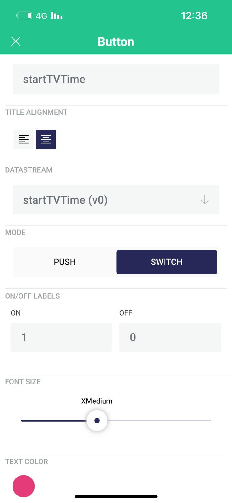Click the filled left part of font slider
The height and width of the screenshot is (503, 232).
53,420
